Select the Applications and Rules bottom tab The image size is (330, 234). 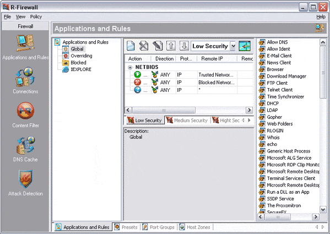(x=83, y=227)
